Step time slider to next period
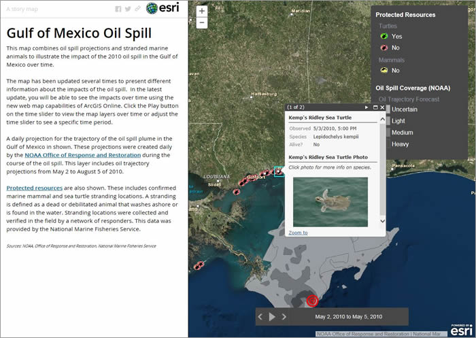The height and width of the screenshot is (338, 476). tap(284, 317)
